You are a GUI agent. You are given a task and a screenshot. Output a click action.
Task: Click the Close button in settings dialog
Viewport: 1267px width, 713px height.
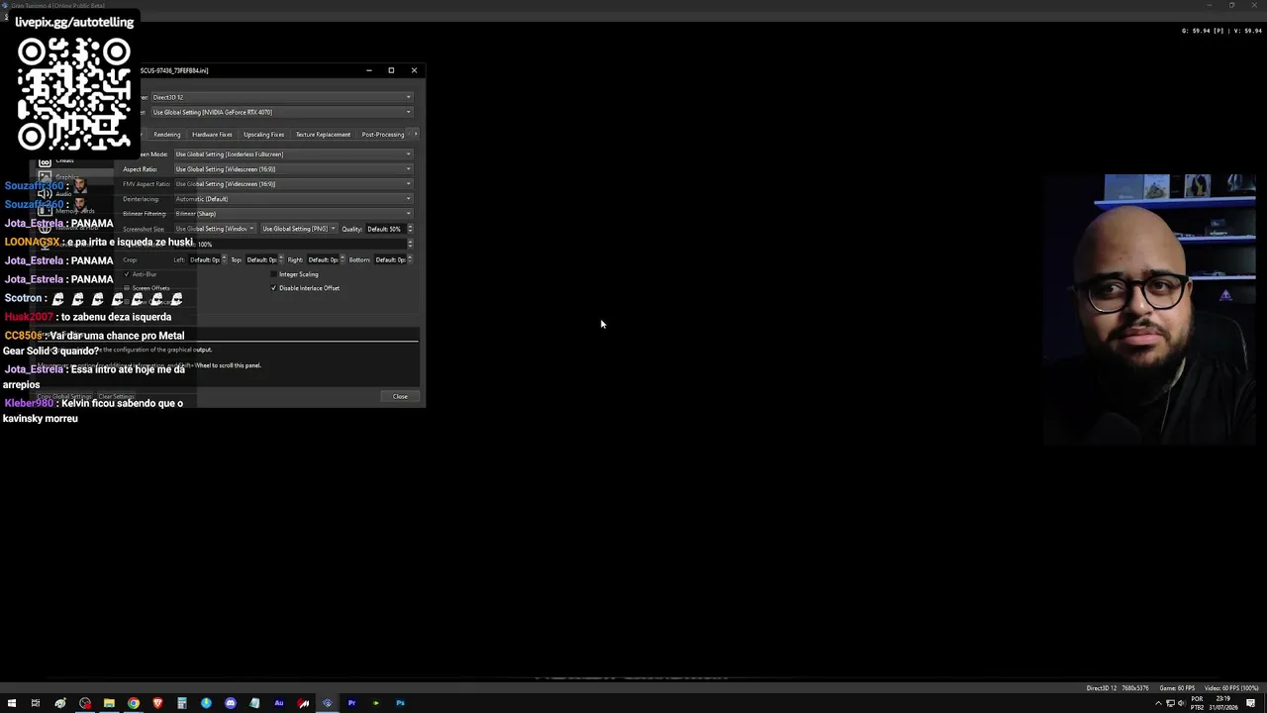pyautogui.click(x=400, y=396)
